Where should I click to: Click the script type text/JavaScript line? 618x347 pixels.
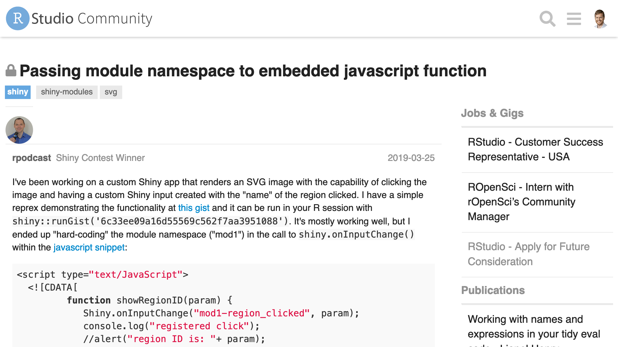click(103, 275)
